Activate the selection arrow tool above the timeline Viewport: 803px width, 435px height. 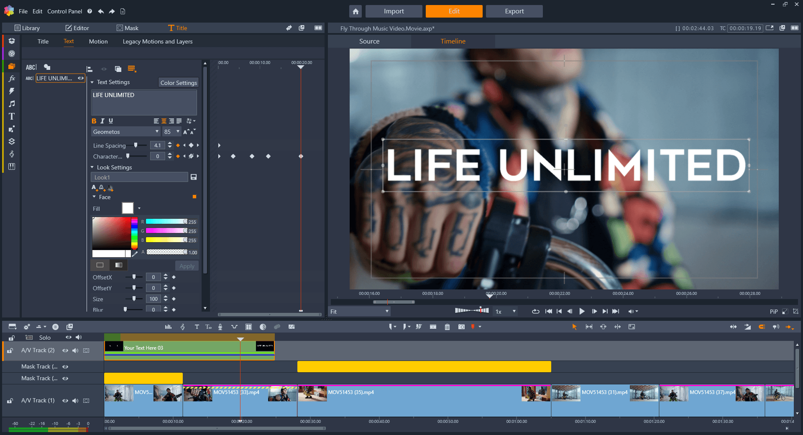tap(574, 327)
